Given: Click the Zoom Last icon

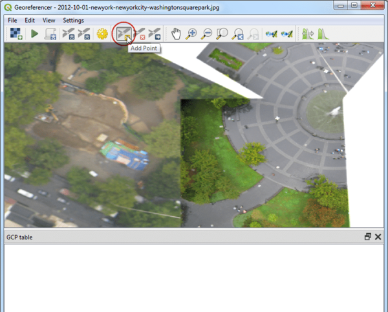Looking at the screenshot, I should 238,34.
